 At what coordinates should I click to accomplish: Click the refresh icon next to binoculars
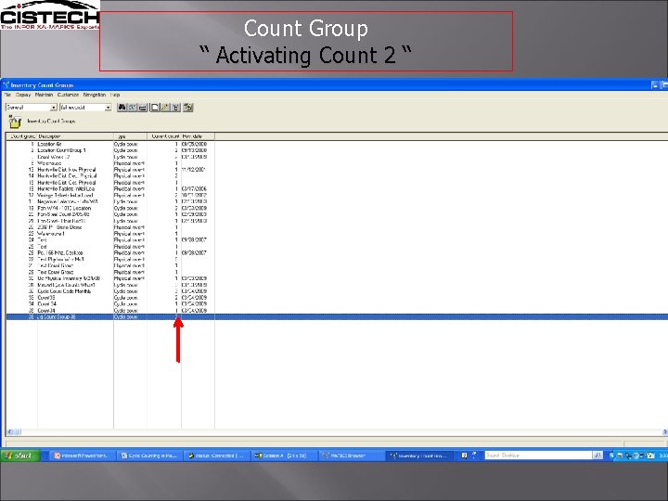(132, 108)
